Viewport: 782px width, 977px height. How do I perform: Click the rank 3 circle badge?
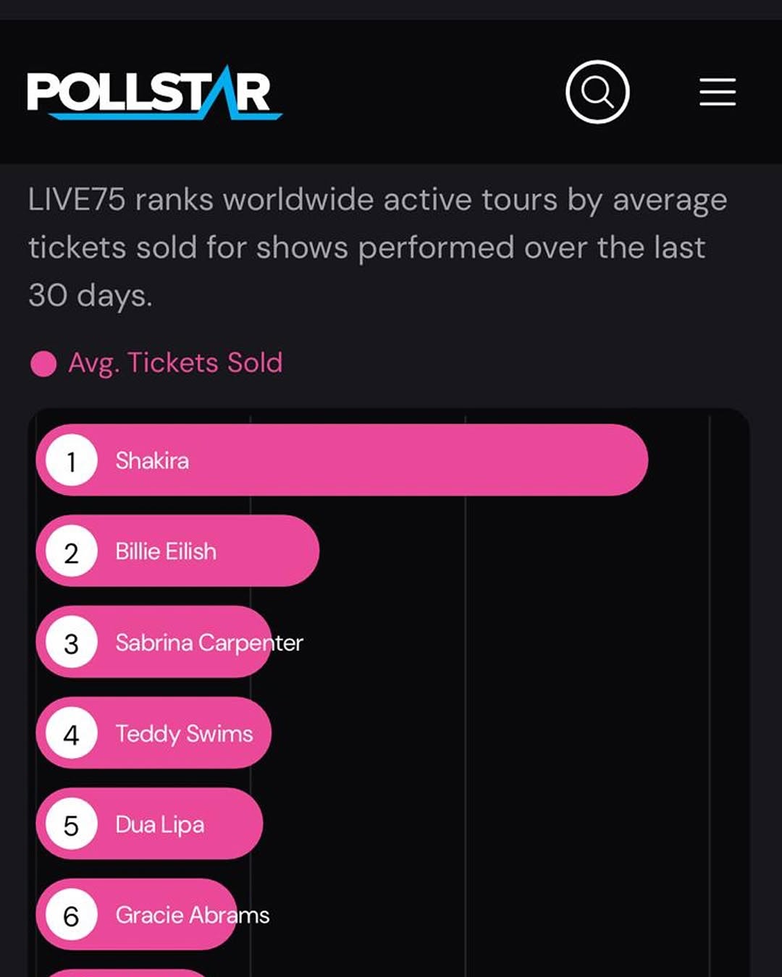tap(71, 643)
